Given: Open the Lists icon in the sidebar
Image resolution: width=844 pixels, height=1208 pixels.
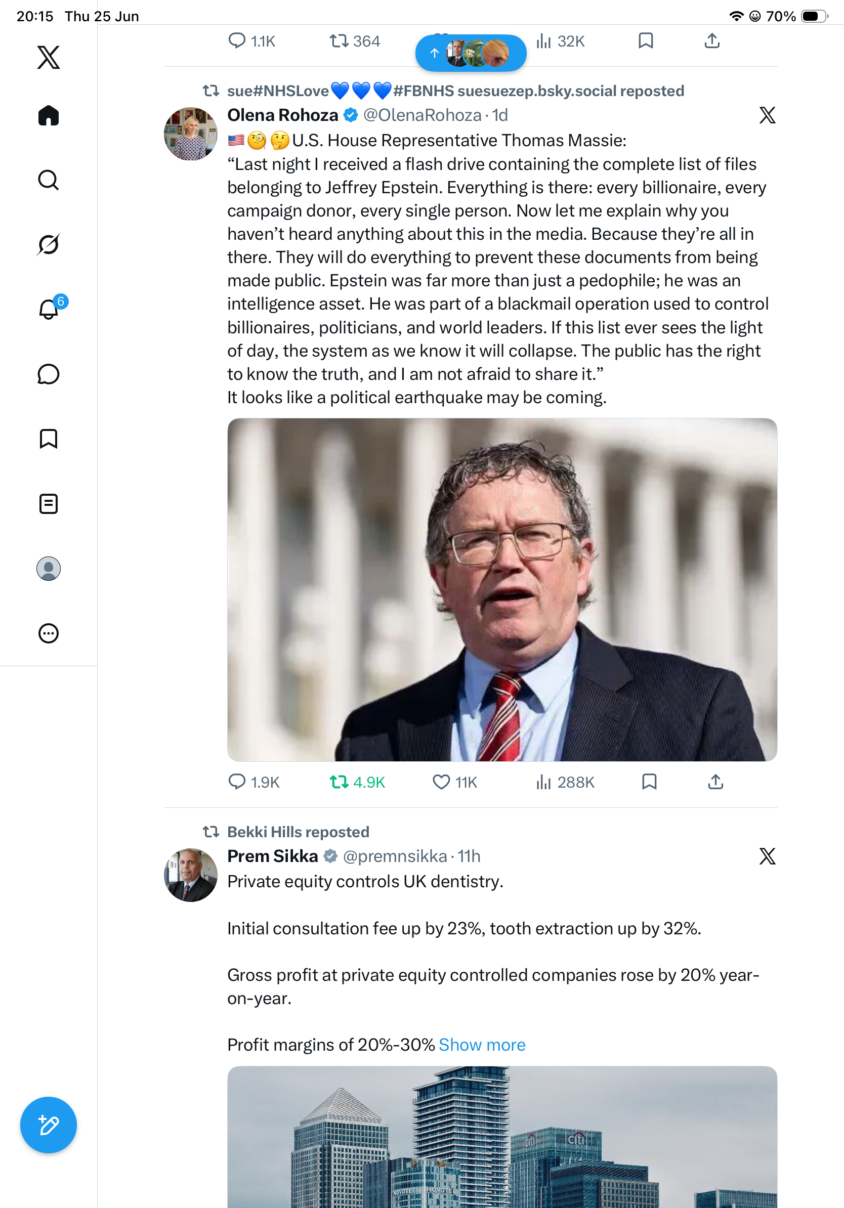Looking at the screenshot, I should point(49,503).
